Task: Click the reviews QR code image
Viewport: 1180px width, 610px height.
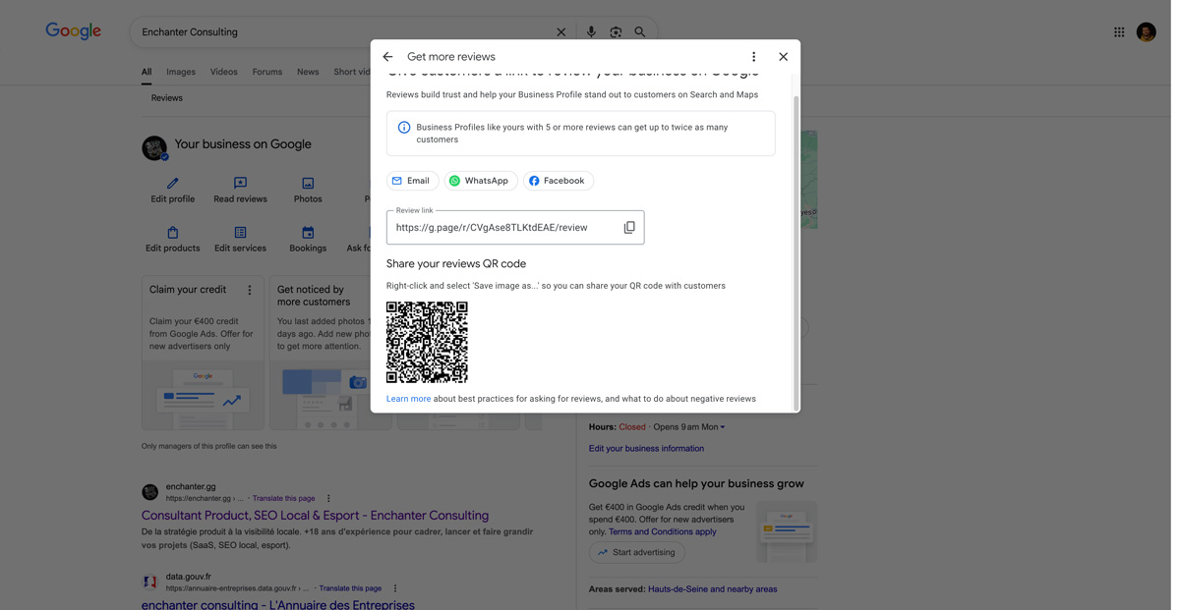Action: tap(427, 342)
